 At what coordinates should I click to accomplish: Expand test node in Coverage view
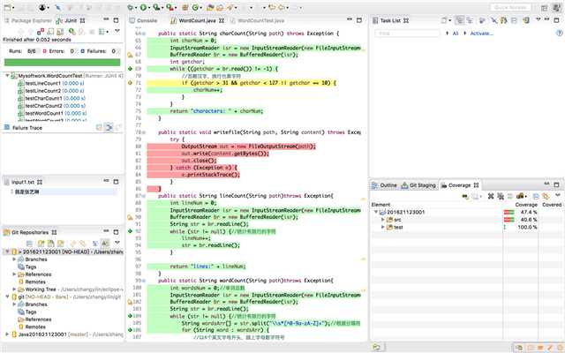pos(382,227)
